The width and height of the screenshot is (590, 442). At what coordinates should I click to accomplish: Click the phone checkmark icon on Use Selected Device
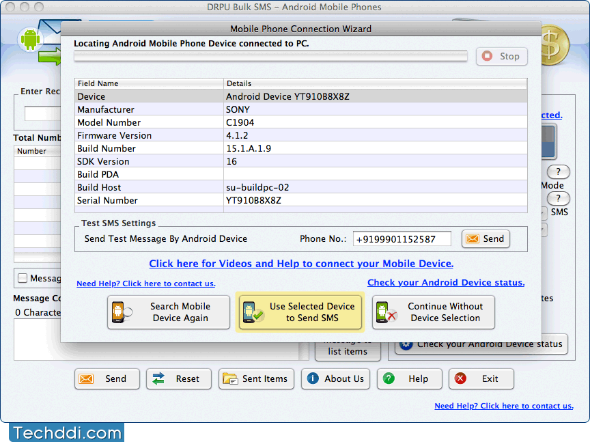tap(253, 312)
